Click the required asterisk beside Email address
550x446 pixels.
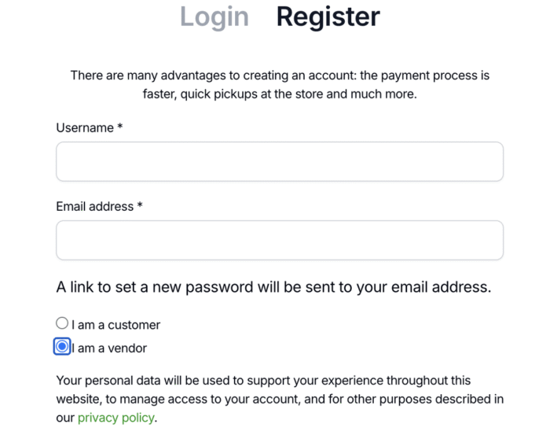coord(140,205)
